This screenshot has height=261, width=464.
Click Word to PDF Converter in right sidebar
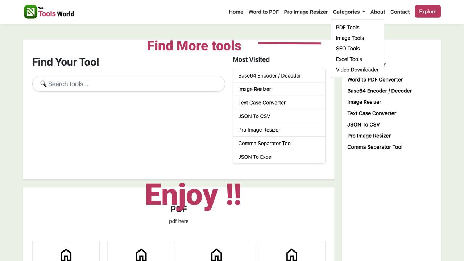375,79
